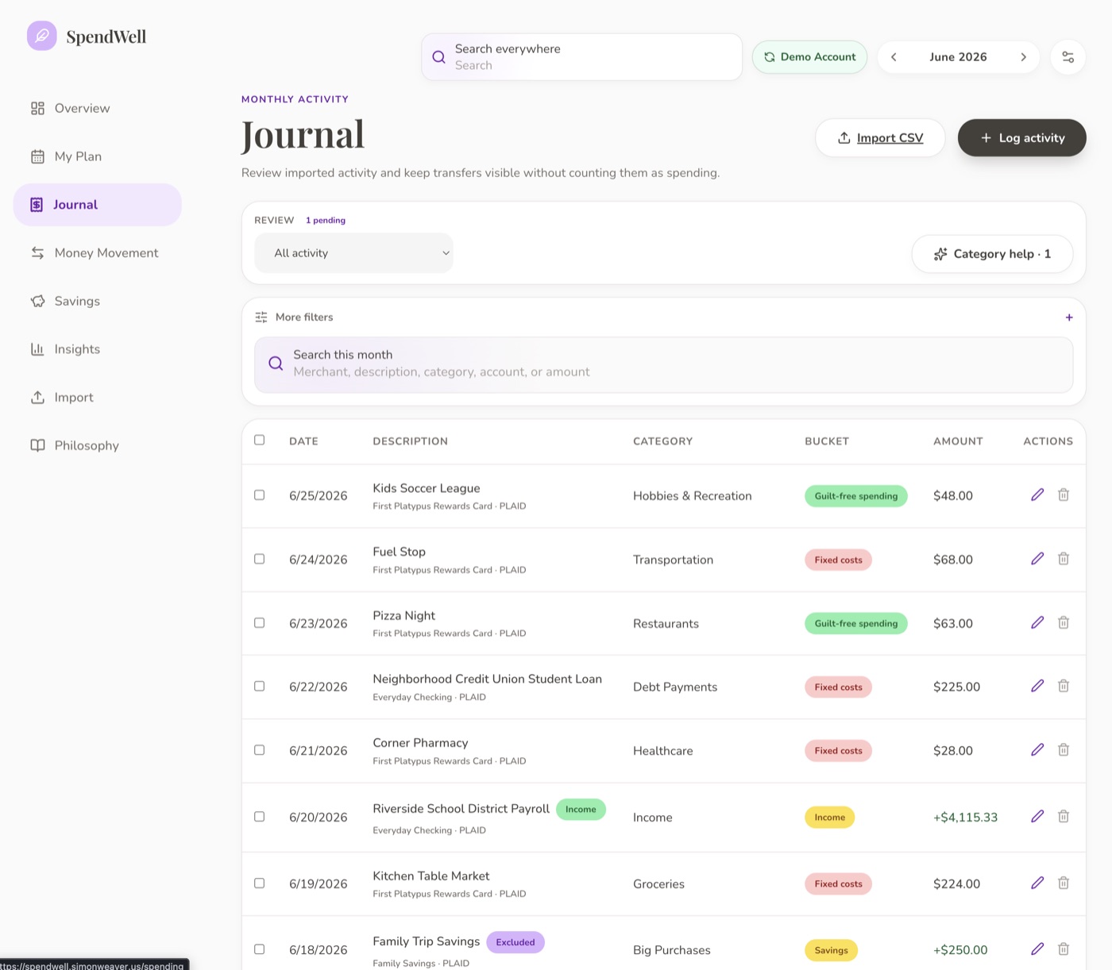Click the Excluded tag on Family Trip Savings
Image resolution: width=1112 pixels, height=970 pixels.
[515, 942]
